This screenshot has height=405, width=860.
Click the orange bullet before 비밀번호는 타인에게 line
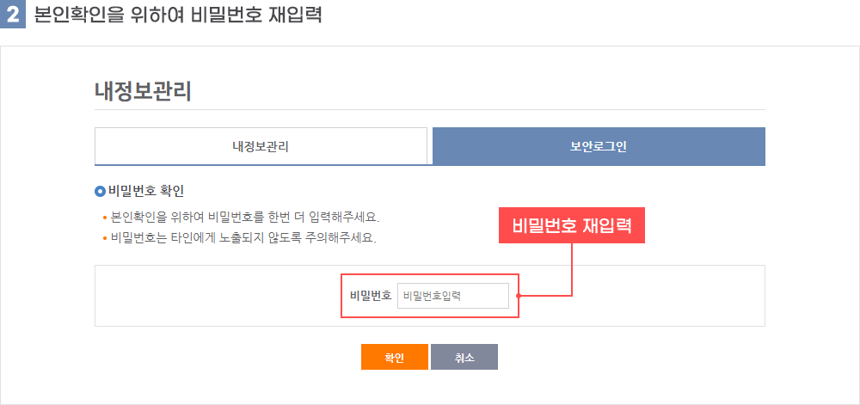(105, 240)
